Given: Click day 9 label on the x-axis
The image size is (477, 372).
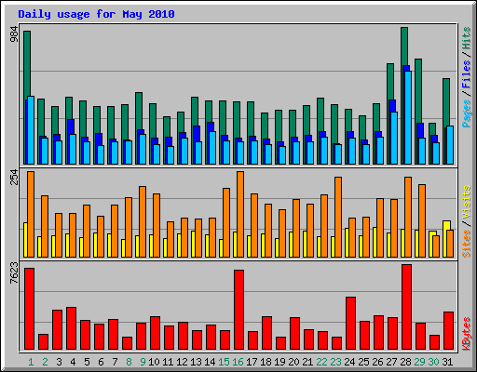Looking at the screenshot, I should (x=143, y=362).
